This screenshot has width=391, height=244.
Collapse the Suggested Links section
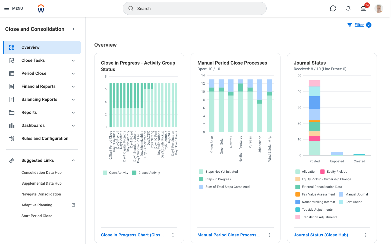(73, 160)
